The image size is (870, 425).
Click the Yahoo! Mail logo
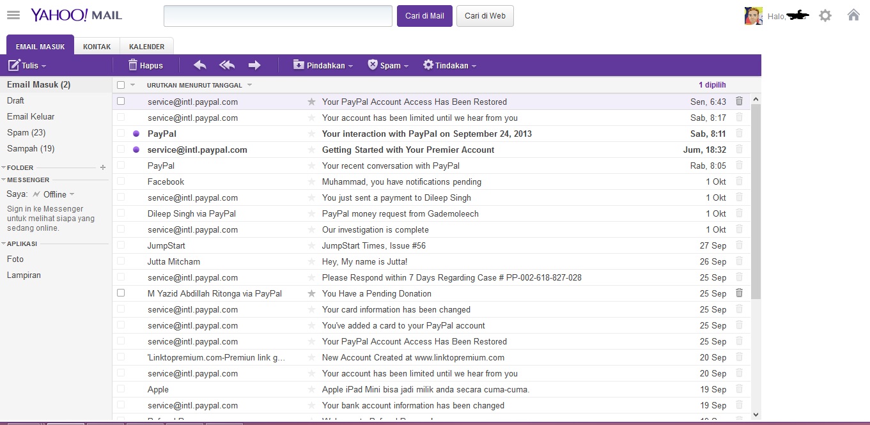76,15
